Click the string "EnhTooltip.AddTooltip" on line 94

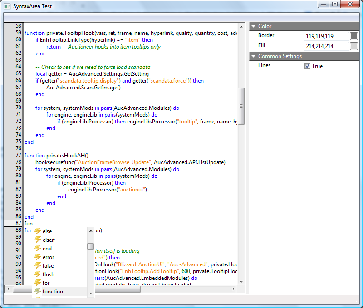tap(150, 271)
